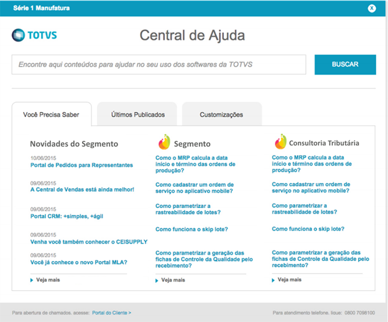Open skip lote link in Consultoria Tributária
Viewport: 388px width, 322px height.
tap(308, 229)
